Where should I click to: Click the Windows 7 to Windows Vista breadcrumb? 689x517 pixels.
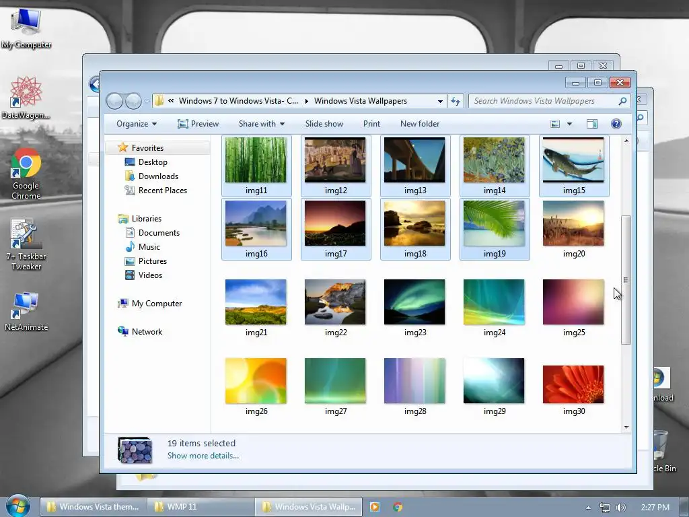coord(238,101)
